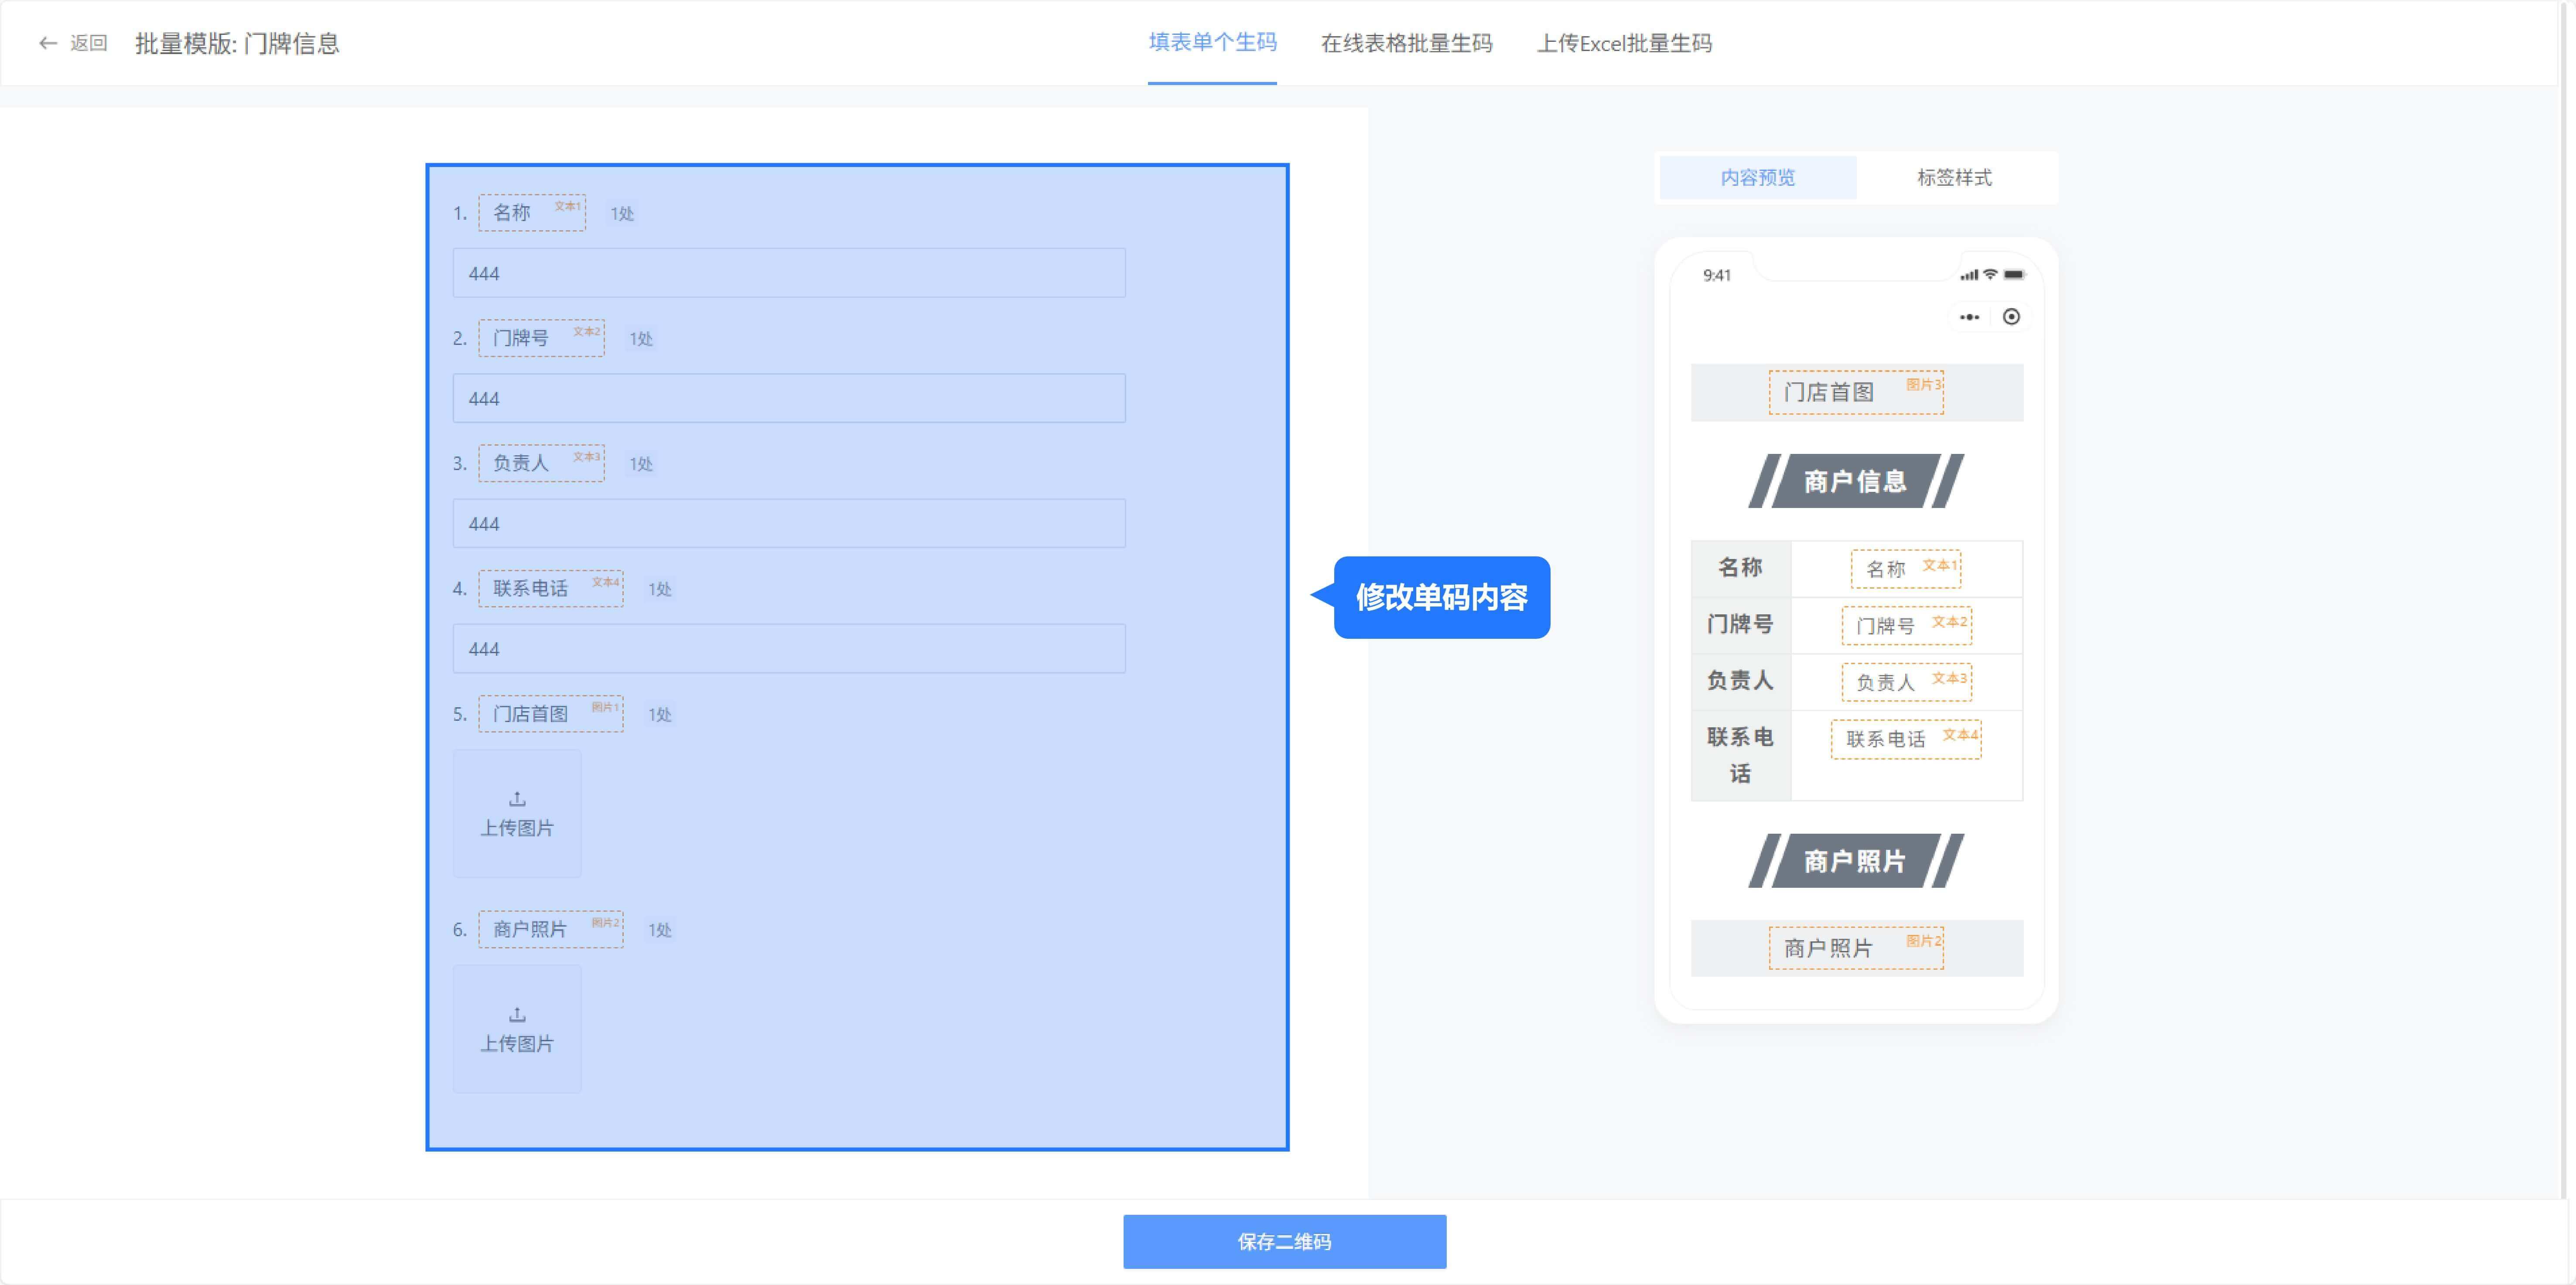This screenshot has width=2576, height=1285.
Task: Click the 联系电话 input field
Action: pos(788,649)
